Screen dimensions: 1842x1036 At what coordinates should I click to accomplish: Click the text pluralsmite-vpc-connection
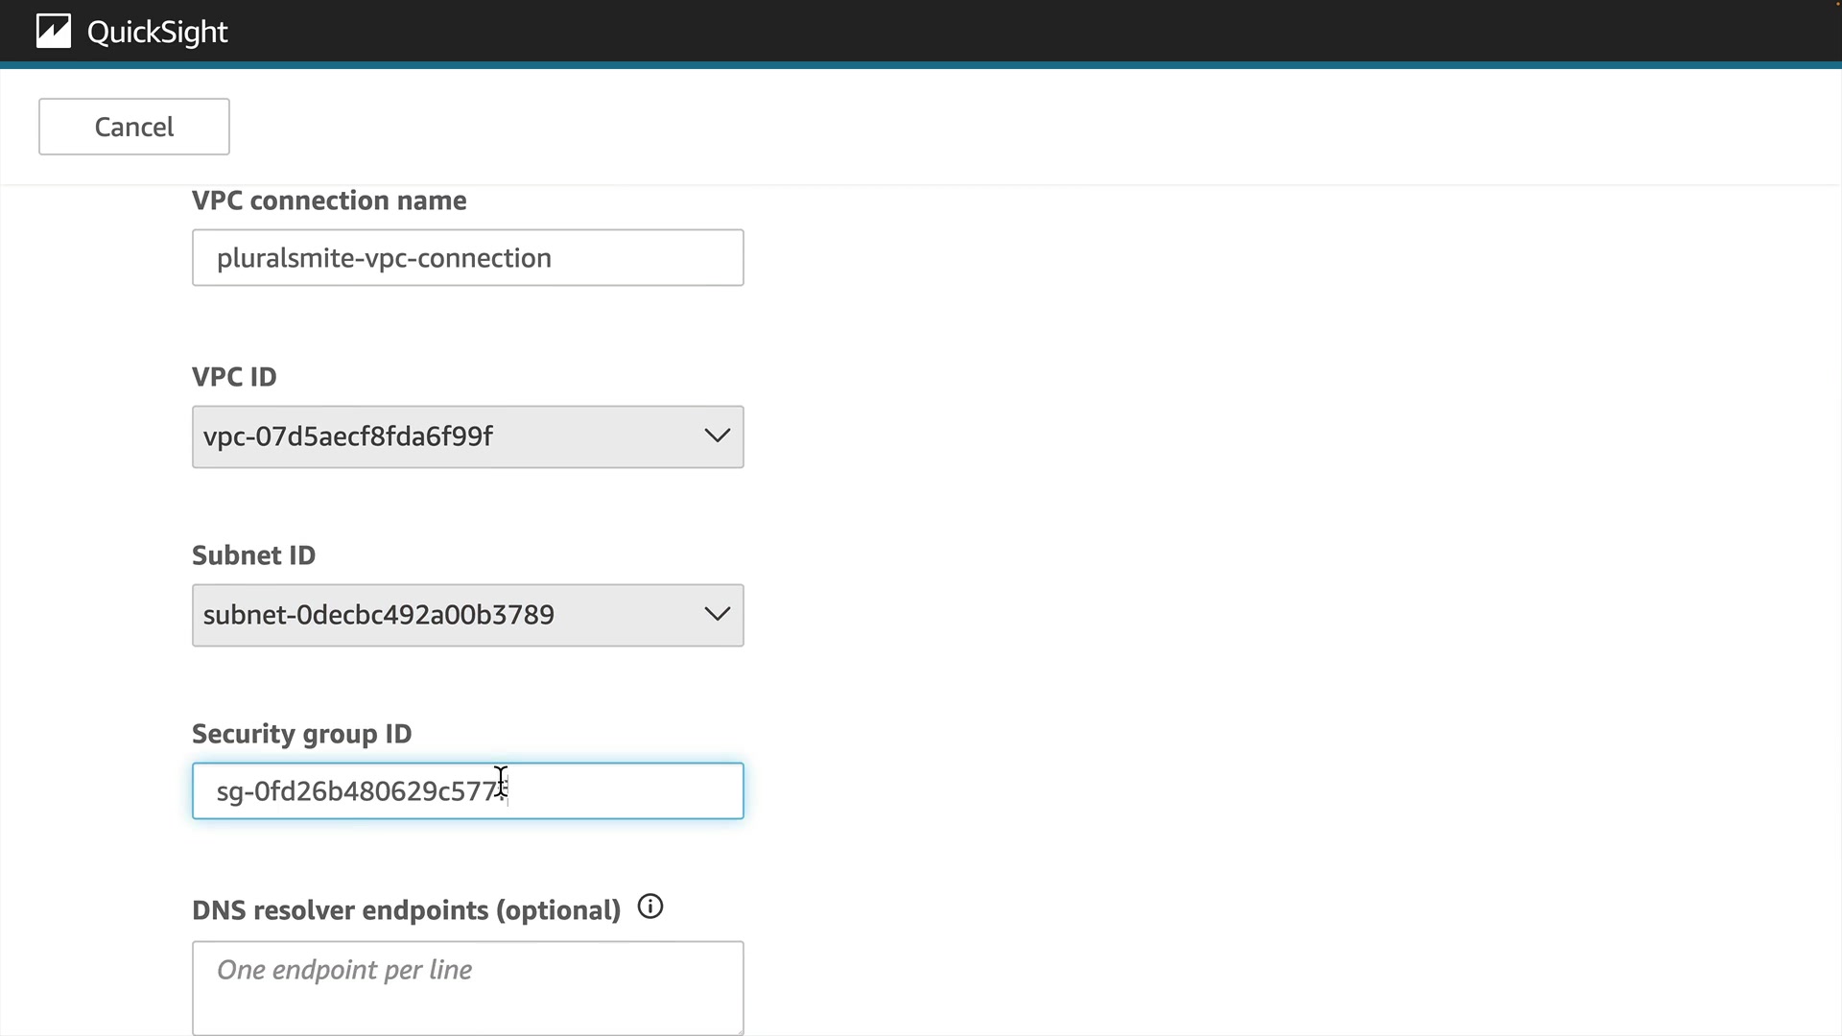[x=384, y=258]
